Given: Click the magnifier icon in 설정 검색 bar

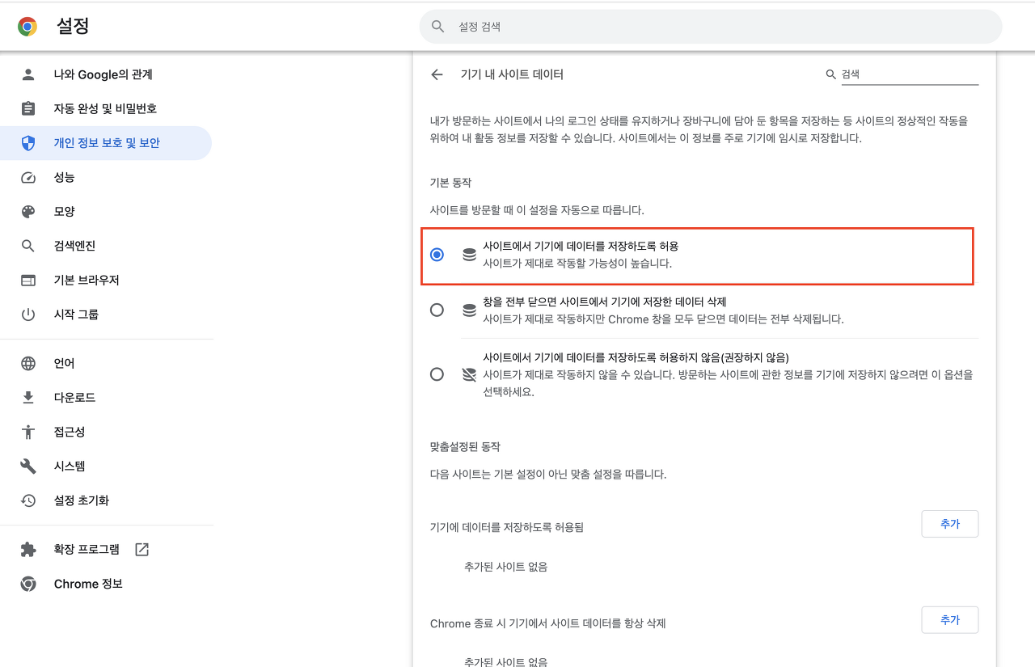Looking at the screenshot, I should click(x=438, y=27).
